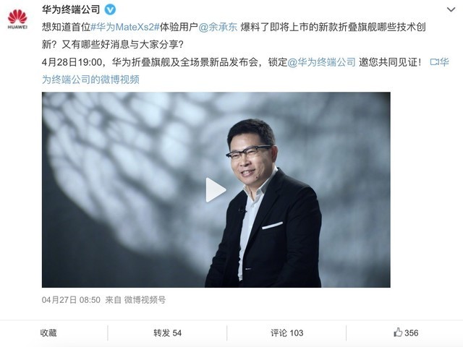463x347 pixels.
Task: Play the video with the play button
Action: pyautogui.click(x=216, y=189)
